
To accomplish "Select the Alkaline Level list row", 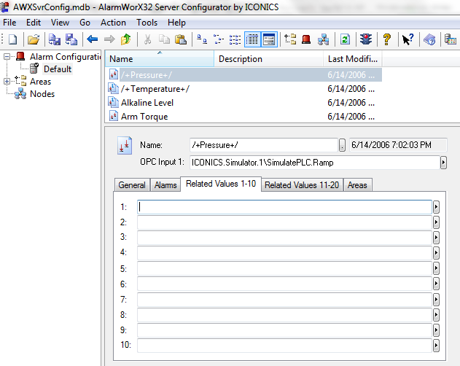I will coord(243,102).
